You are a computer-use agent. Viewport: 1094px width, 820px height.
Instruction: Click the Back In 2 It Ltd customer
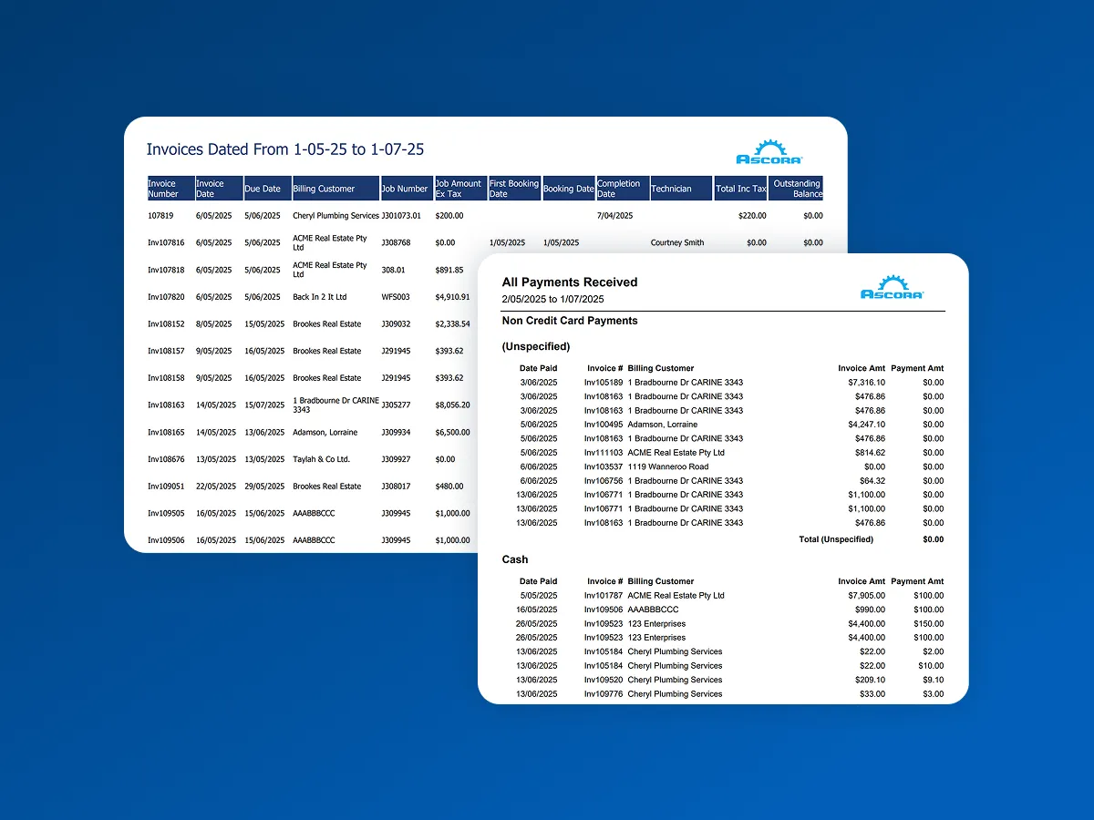pos(320,297)
